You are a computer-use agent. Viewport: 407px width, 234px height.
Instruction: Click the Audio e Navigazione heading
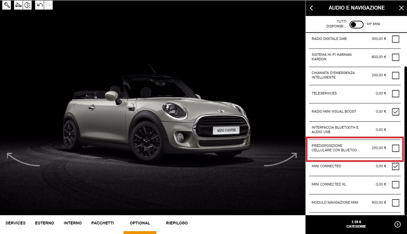point(357,8)
